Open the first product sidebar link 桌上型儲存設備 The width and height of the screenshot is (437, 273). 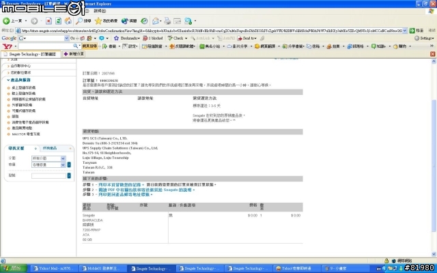point(24,88)
